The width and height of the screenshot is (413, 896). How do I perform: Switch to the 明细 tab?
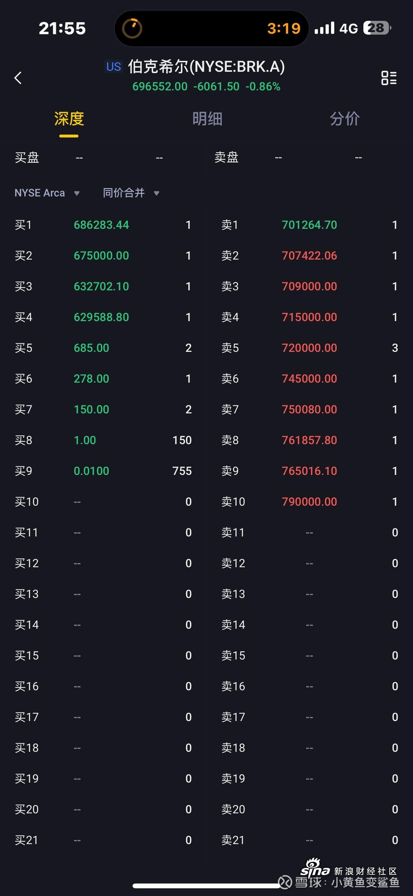coord(207,119)
